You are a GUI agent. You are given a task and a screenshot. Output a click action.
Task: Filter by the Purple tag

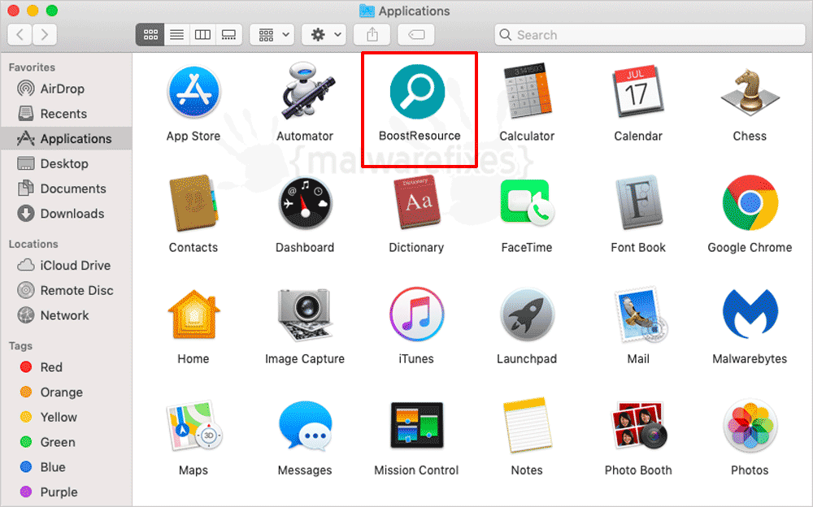click(66, 492)
